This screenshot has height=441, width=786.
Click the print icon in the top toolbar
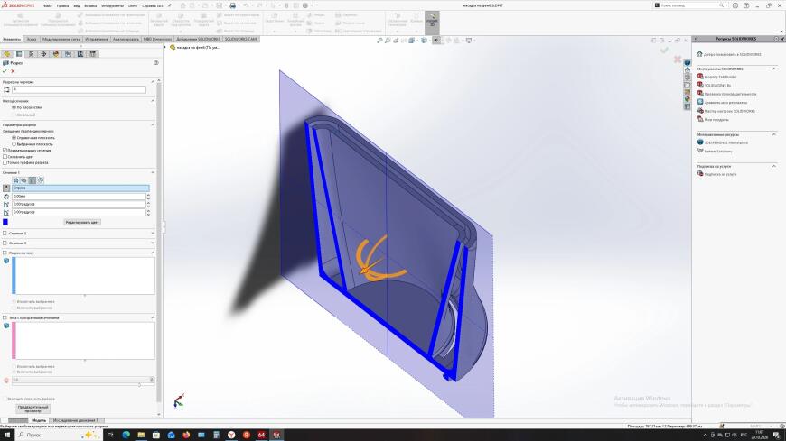232,5
